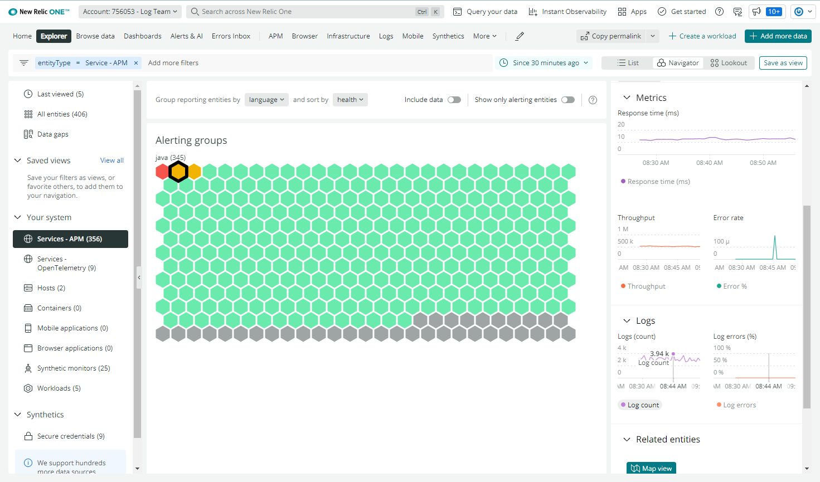Screen dimensions: 820x482
Task: Collapse the Your system section
Action: [x=17, y=217]
